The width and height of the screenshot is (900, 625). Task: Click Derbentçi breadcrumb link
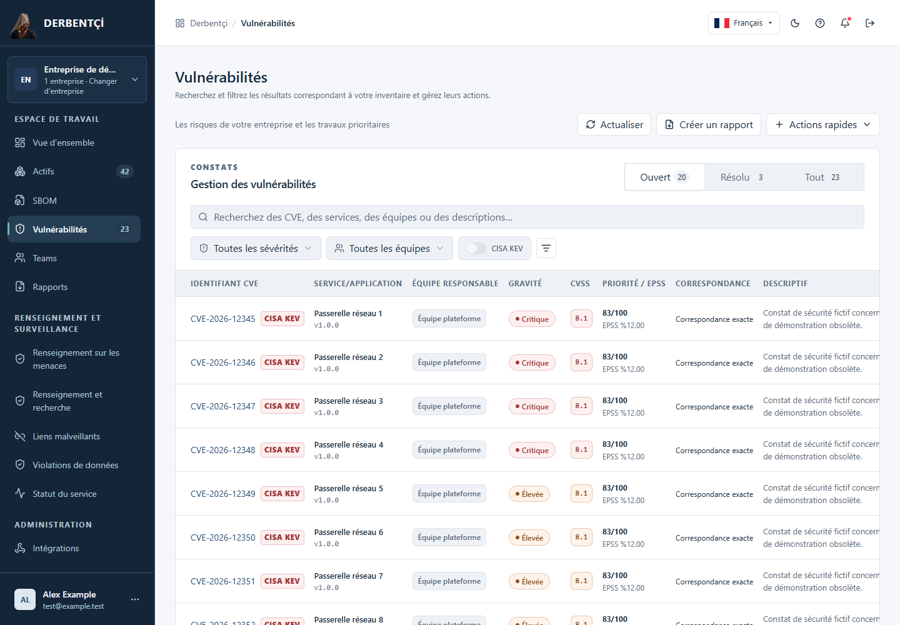pyautogui.click(x=209, y=23)
